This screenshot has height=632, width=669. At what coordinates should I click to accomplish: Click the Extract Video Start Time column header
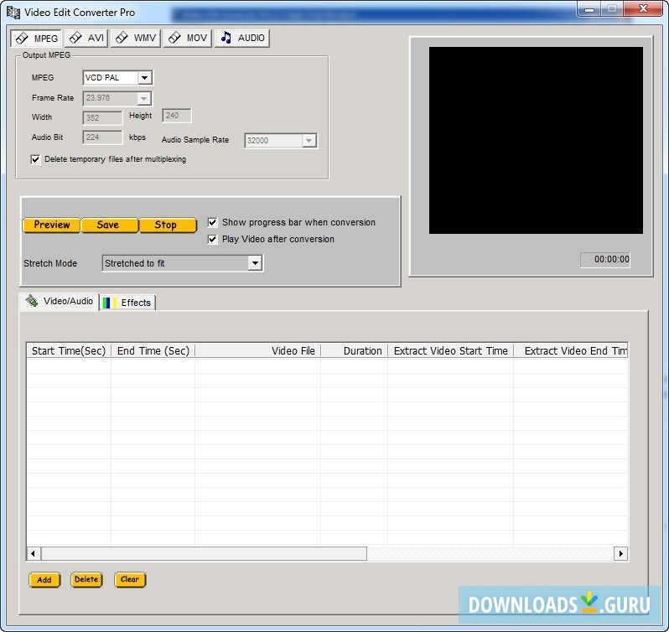pos(450,351)
